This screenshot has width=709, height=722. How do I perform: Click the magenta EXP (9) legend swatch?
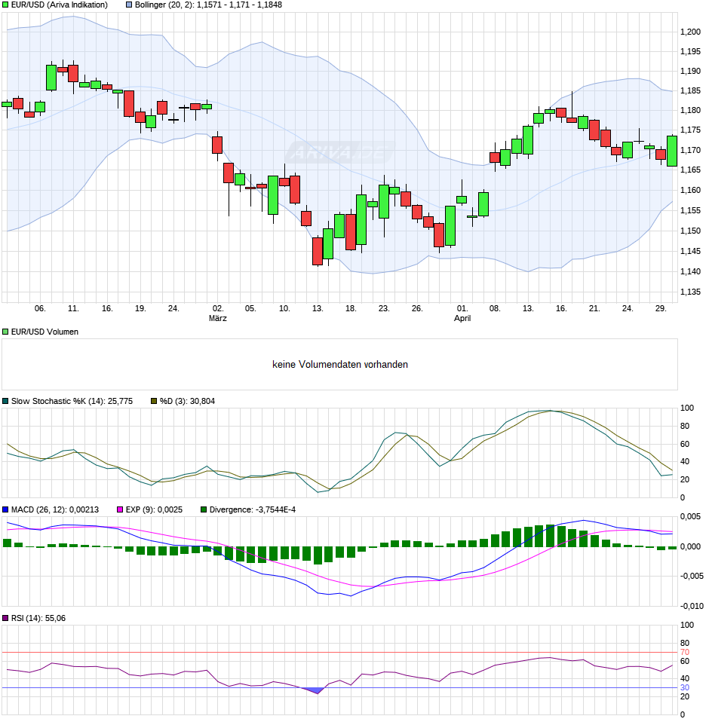pyautogui.click(x=120, y=509)
